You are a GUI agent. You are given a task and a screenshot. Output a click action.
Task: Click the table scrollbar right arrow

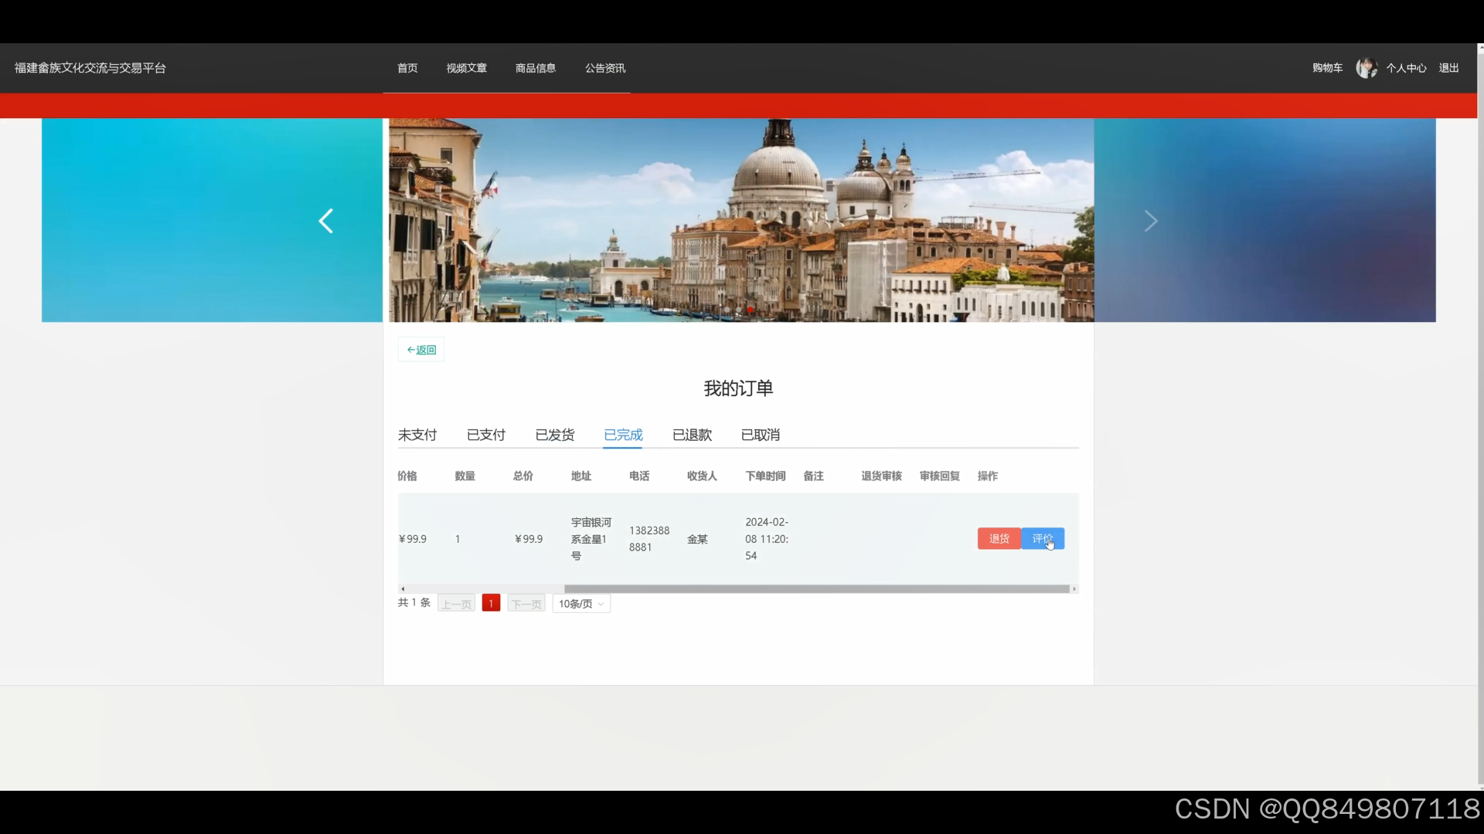pos(1074,589)
